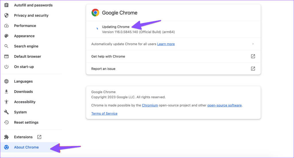
Task: Click the About Chrome logo icon in sidebar
Action: pos(6,147)
